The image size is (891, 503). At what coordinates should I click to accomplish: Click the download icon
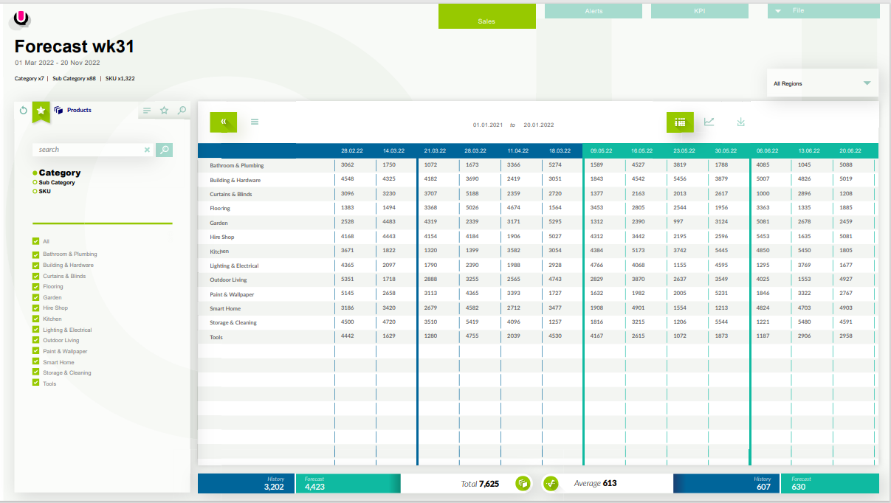[x=740, y=122]
